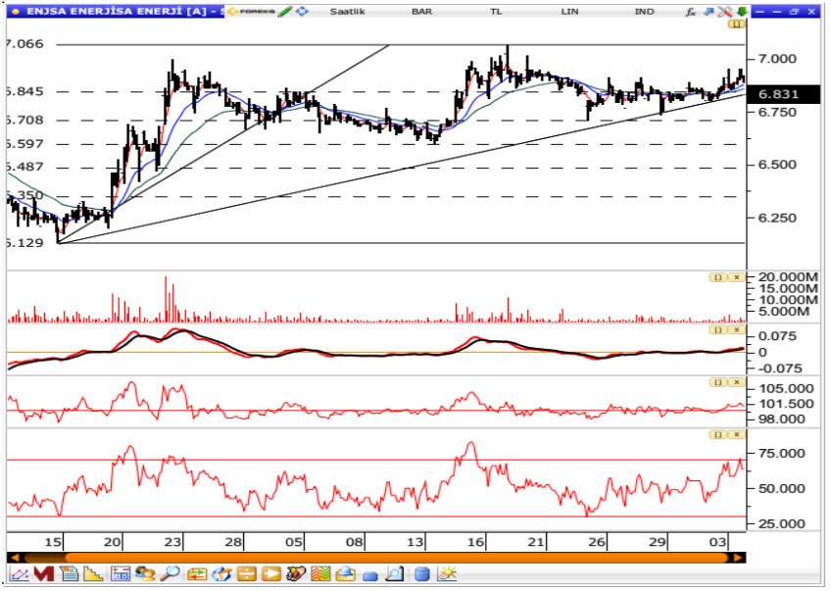Maximize the momentum indicator pane
831x591 pixels.
point(718,382)
